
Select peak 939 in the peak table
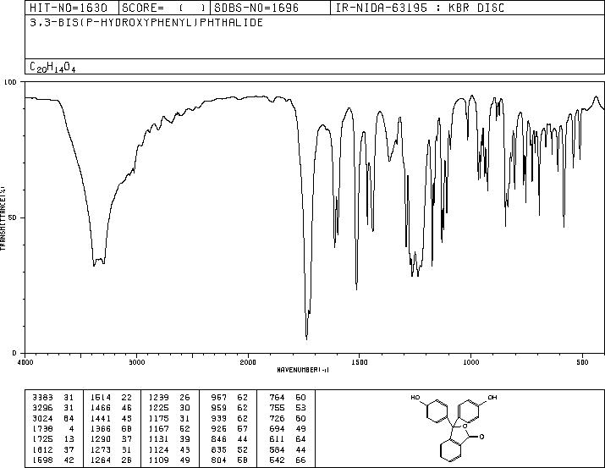(x=219, y=418)
